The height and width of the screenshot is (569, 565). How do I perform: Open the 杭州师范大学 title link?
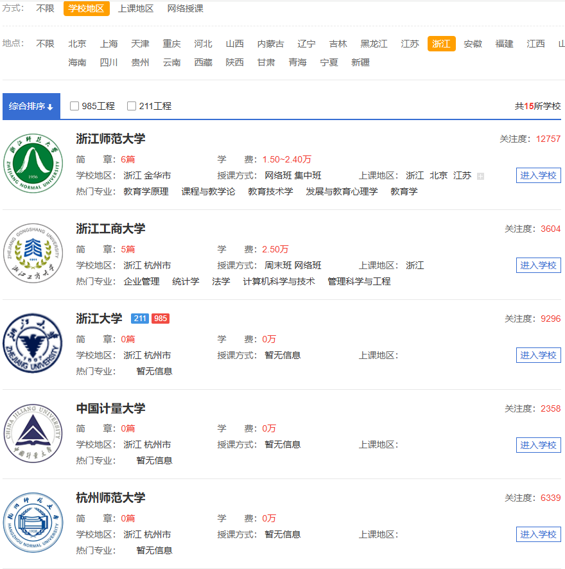click(x=110, y=498)
